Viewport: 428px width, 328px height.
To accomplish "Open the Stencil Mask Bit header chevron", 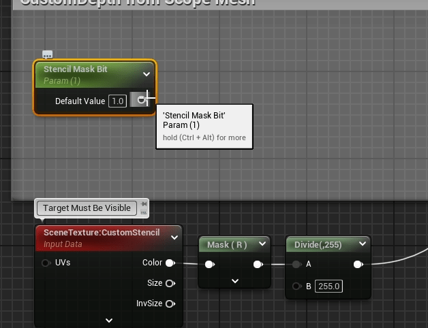I will [x=147, y=74].
